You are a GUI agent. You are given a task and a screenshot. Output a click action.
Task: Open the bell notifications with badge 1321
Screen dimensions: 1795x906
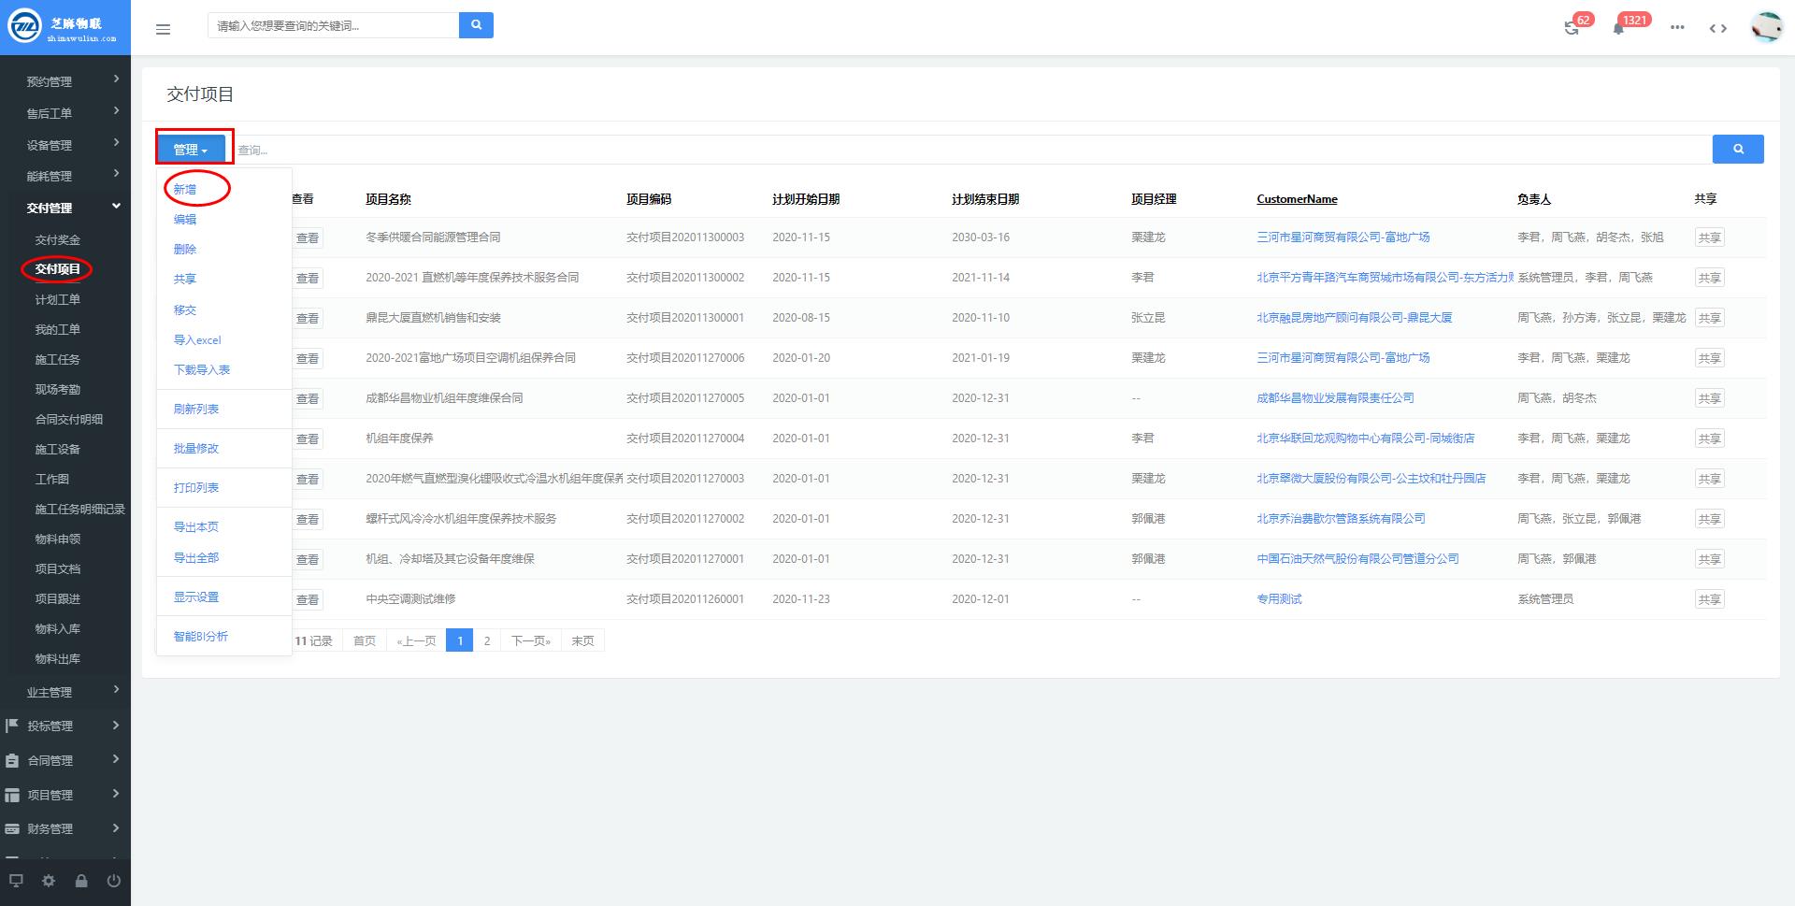(x=1618, y=28)
